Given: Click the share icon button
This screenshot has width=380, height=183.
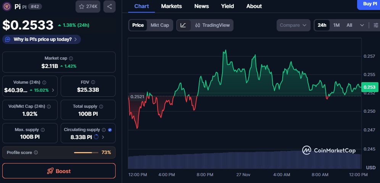Looking at the screenshot, I should [109, 6].
